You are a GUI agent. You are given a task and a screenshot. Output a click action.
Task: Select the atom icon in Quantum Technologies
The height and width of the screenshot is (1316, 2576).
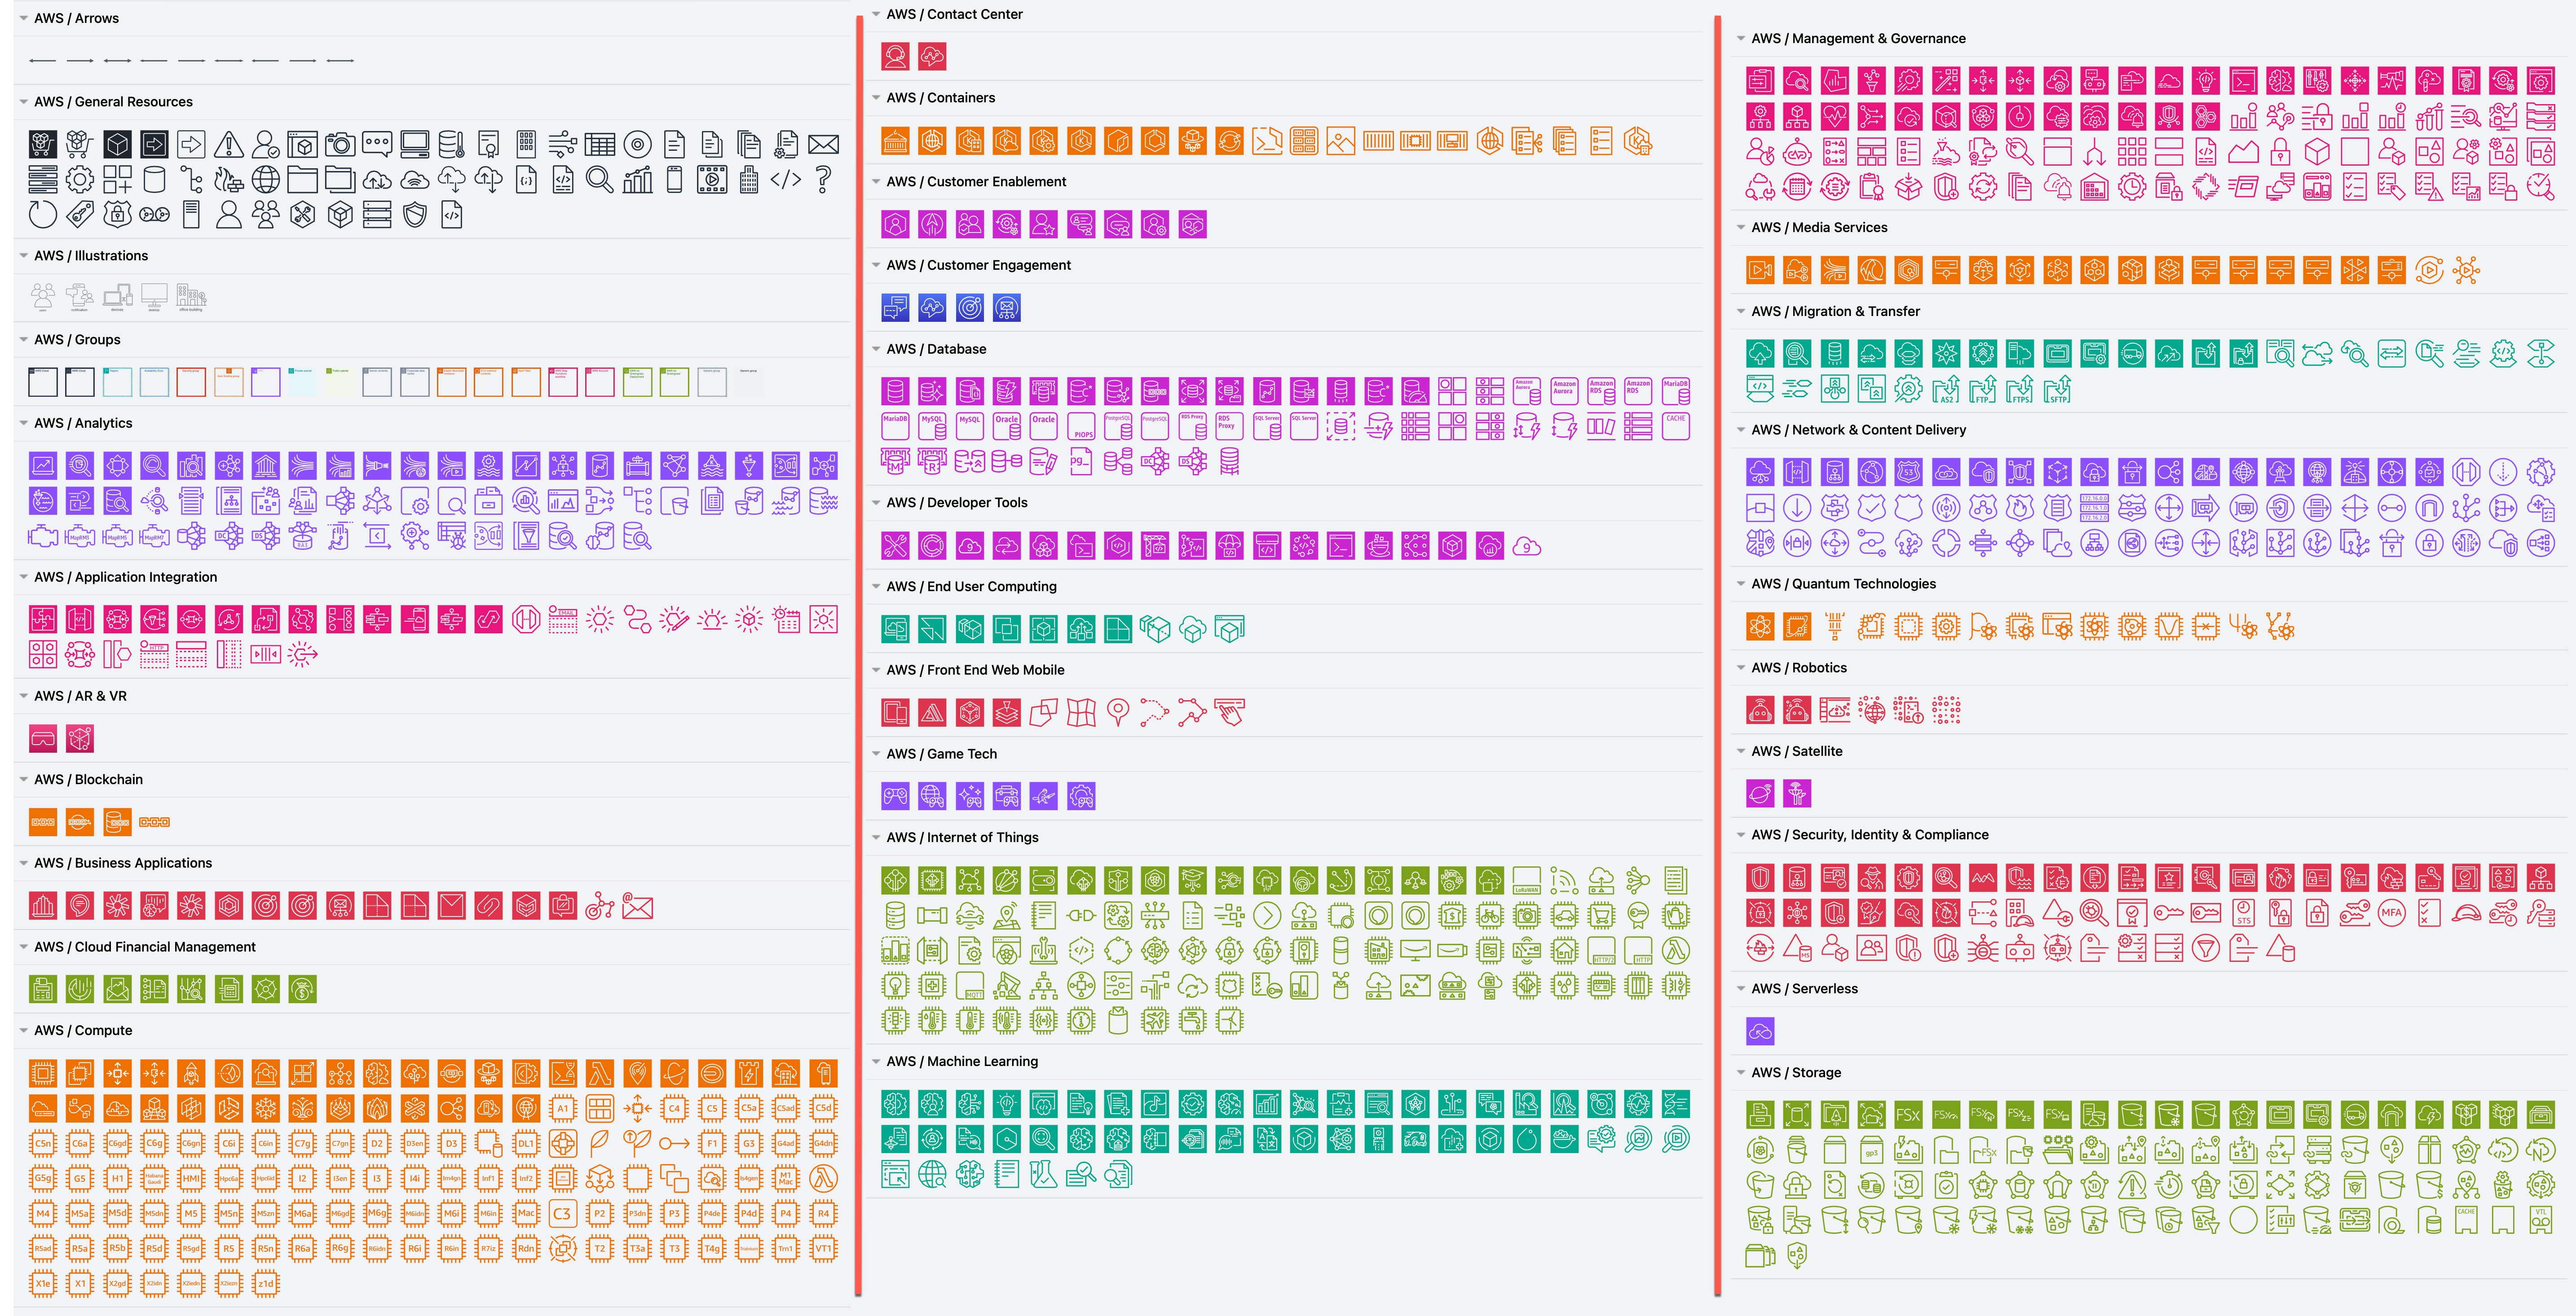click(1759, 627)
